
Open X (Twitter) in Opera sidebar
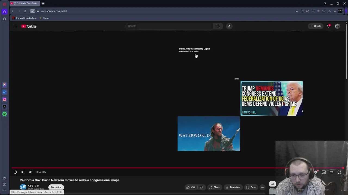[x=4, y=107]
